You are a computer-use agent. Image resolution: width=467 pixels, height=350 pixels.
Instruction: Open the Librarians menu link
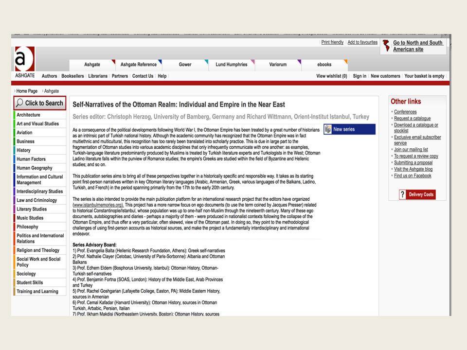(98, 76)
